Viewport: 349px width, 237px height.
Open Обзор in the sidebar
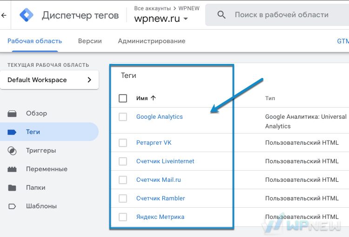click(36, 113)
